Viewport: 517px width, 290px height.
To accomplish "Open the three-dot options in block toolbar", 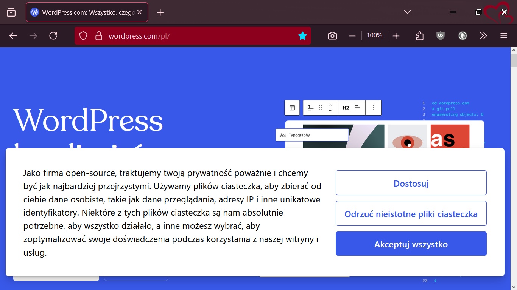I will tap(373, 108).
